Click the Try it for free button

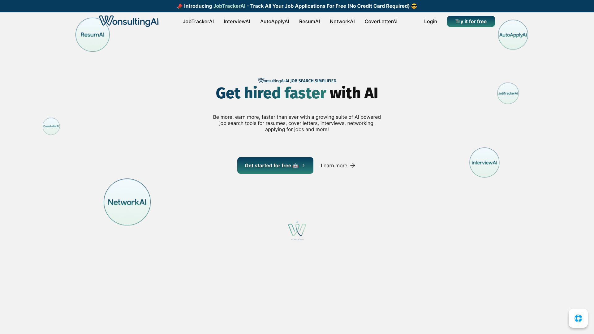[x=471, y=21]
